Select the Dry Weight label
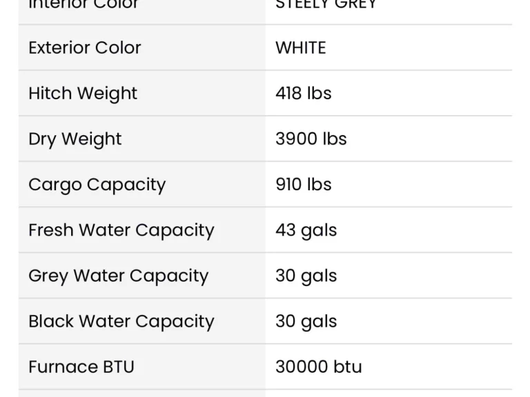Image resolution: width=530 pixels, height=397 pixels. pos(75,139)
